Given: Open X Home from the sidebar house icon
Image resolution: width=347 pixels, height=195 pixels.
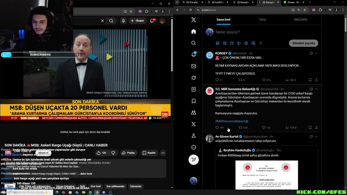Looking at the screenshot, I should tap(194, 31).
